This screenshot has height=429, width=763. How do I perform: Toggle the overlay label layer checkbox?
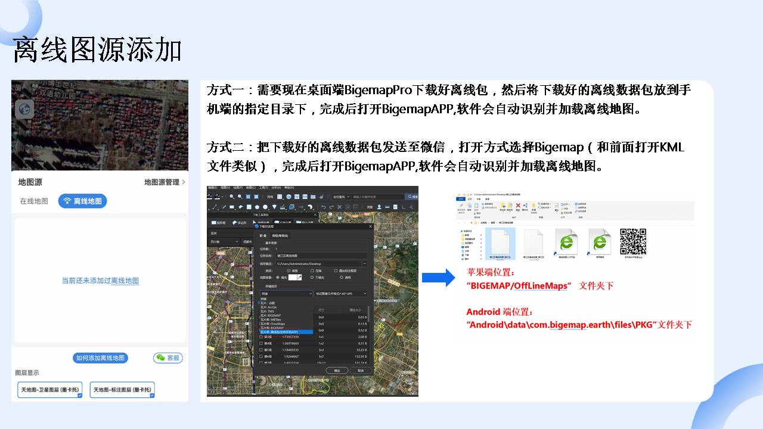pos(336,271)
